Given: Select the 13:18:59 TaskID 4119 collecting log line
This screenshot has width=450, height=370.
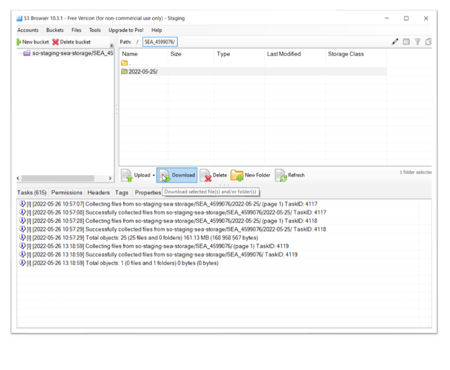Looking at the screenshot, I should pyautogui.click(x=154, y=246).
